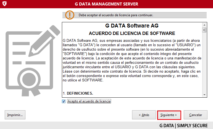Image resolution: width=213 pixels, height=129 pixels.
Task: Click the 'Debe aceptar el acuerdo' warning message
Action: click(116, 15)
